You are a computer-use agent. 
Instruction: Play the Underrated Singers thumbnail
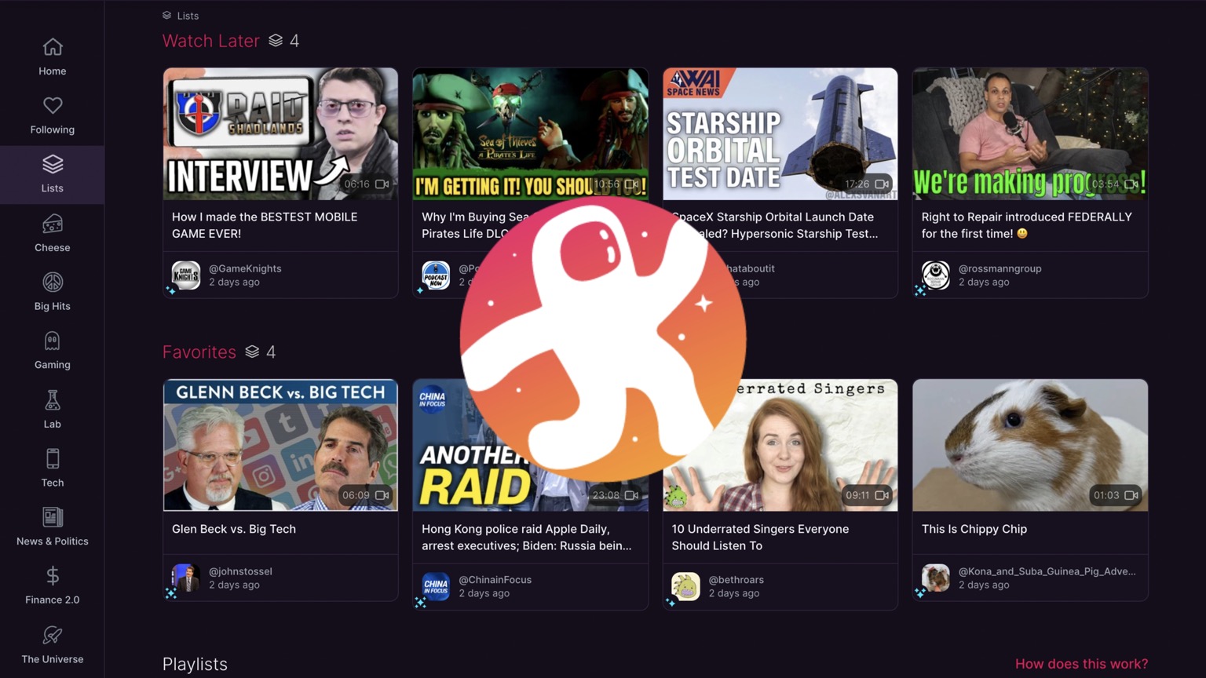tap(780, 445)
